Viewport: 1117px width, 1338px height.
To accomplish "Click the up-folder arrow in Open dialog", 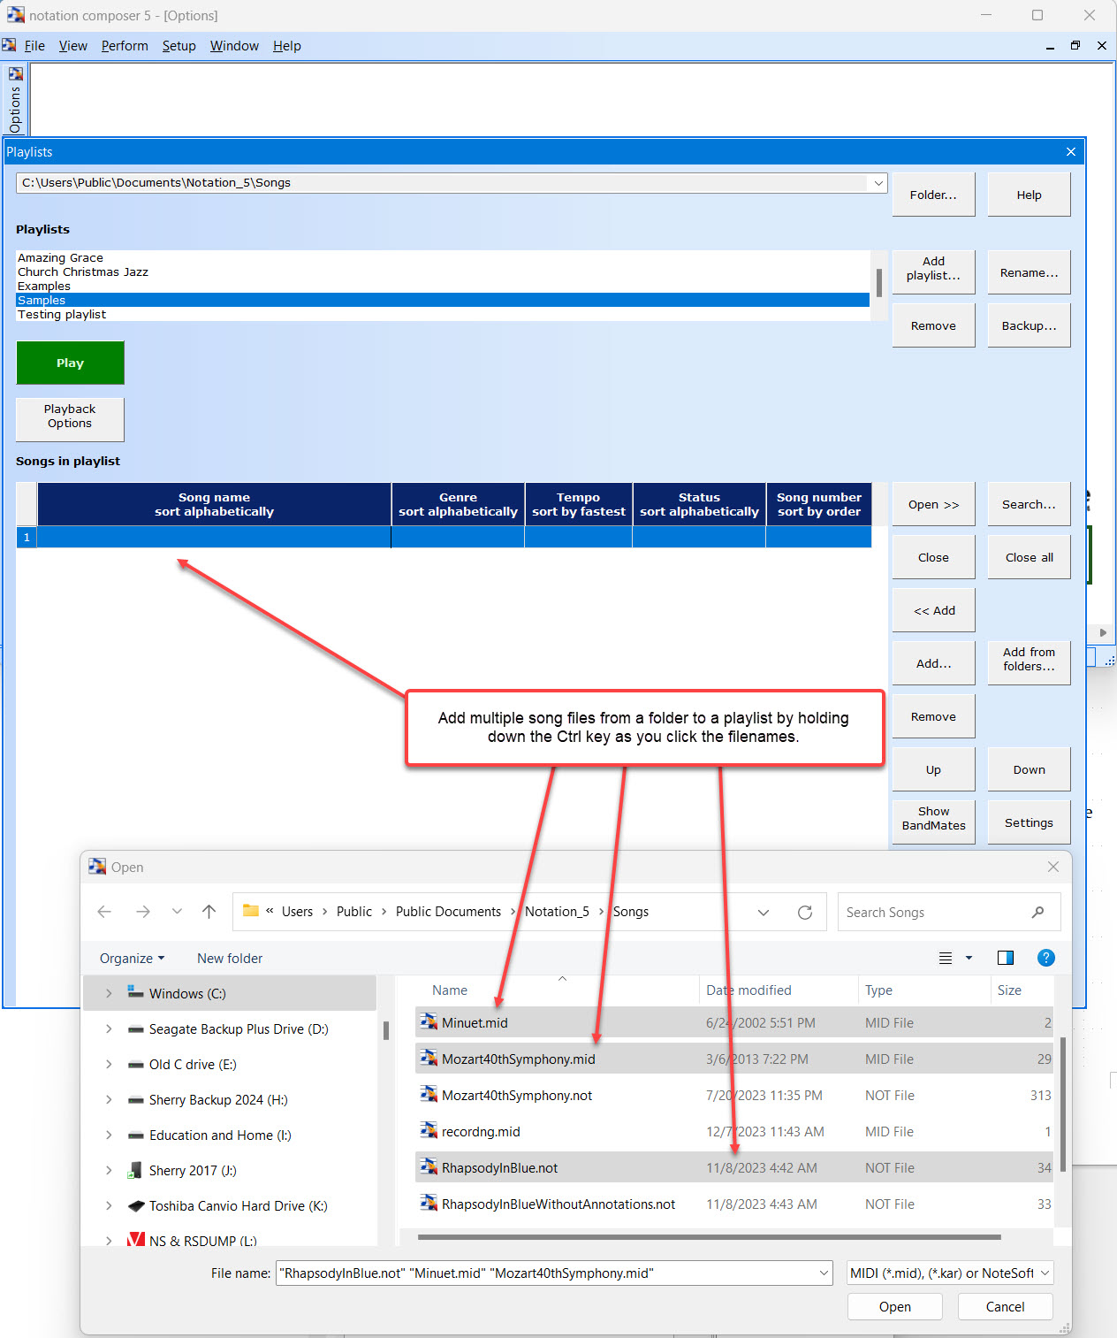I will (209, 912).
